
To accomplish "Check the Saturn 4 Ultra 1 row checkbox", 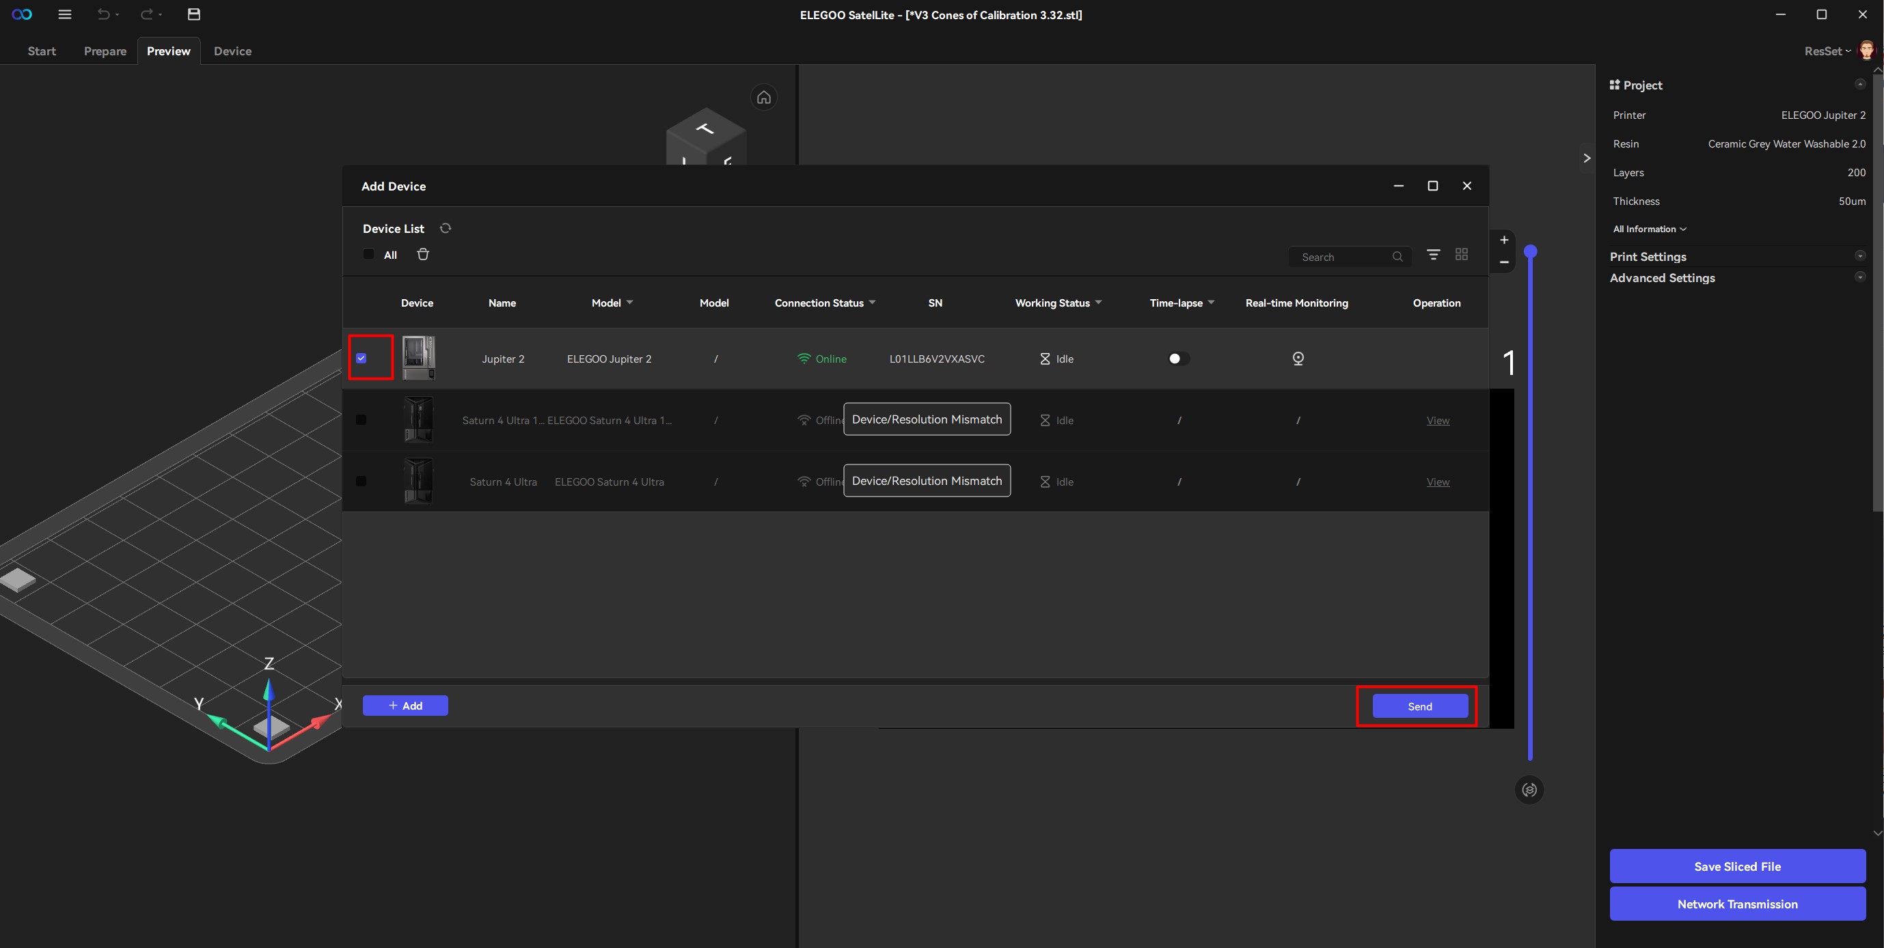I will 361,419.
